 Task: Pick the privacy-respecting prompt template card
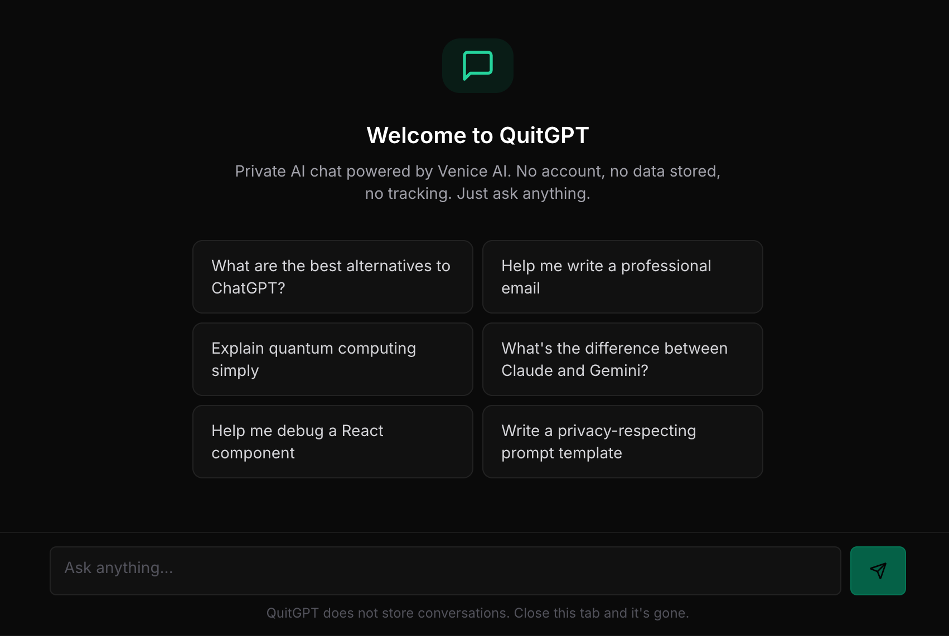tap(622, 442)
